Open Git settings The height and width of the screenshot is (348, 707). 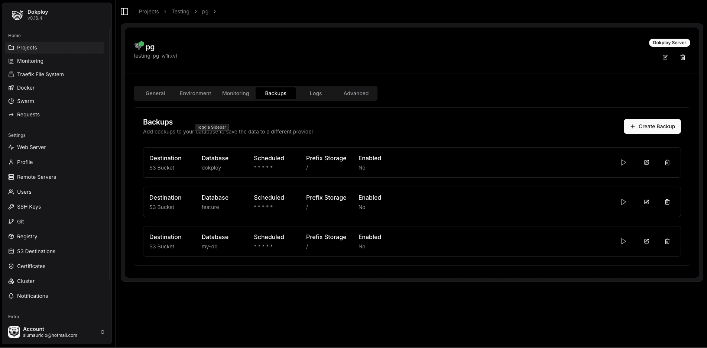(x=55, y=222)
